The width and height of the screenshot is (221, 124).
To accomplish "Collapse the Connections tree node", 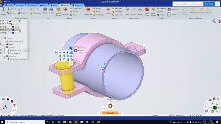I will click(x=4, y=56).
